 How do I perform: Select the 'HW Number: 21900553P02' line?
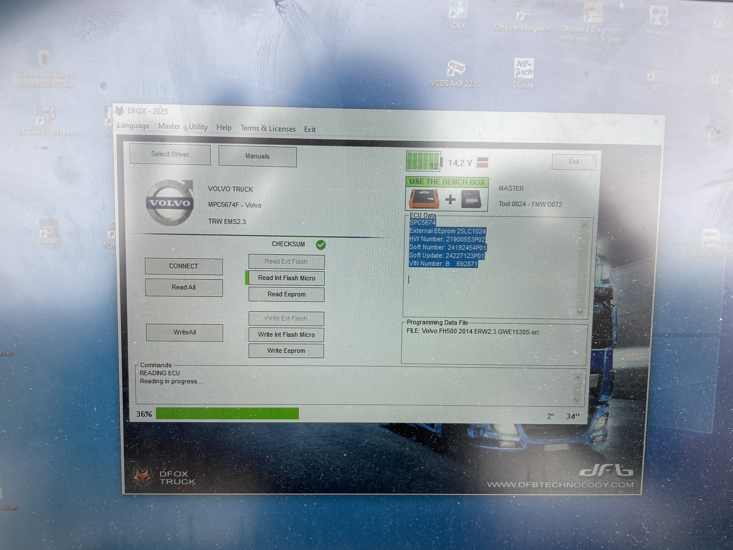447,239
